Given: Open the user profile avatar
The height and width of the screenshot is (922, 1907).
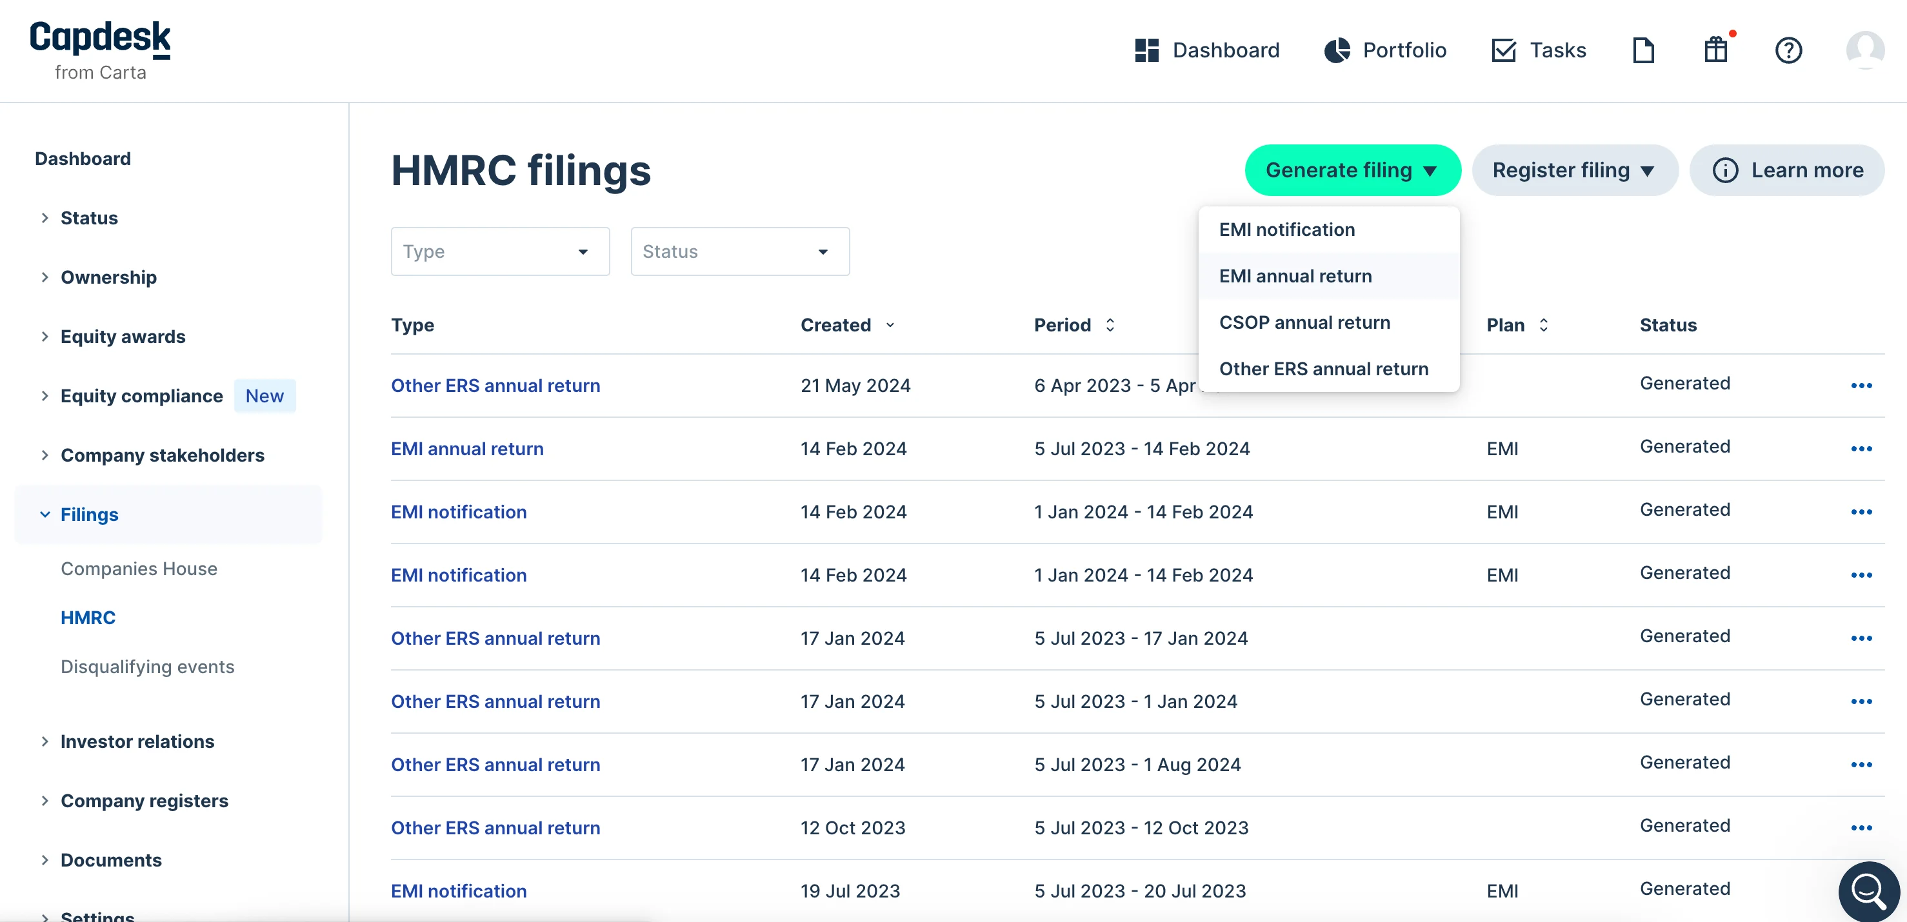Looking at the screenshot, I should [x=1865, y=50].
